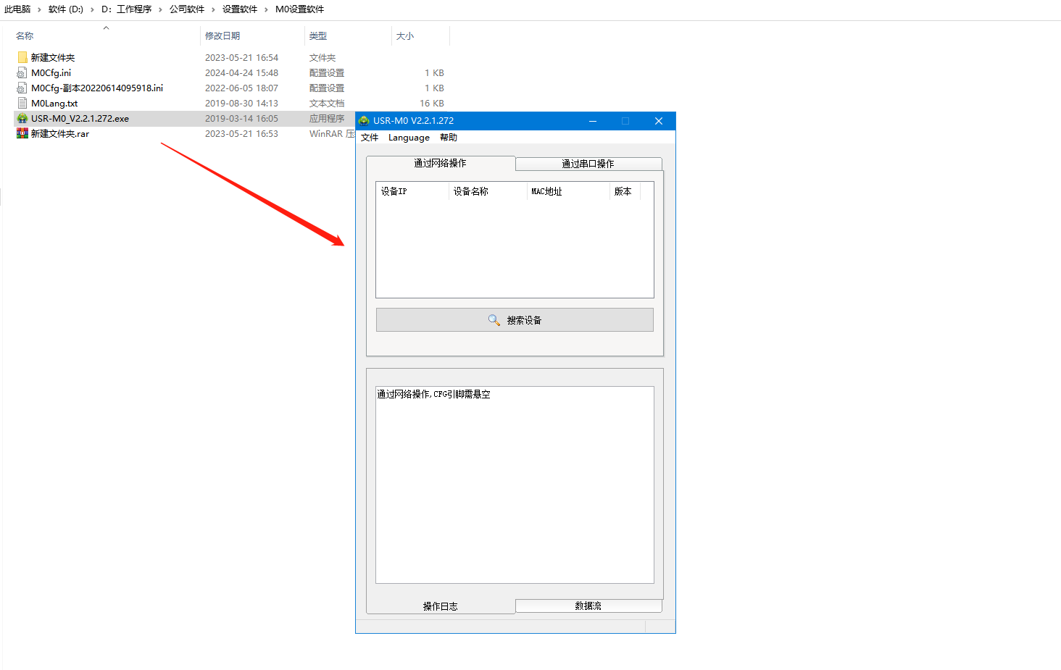
Task: Navigate to 公司软件 breadcrumb folder
Action: pyautogui.click(x=187, y=9)
